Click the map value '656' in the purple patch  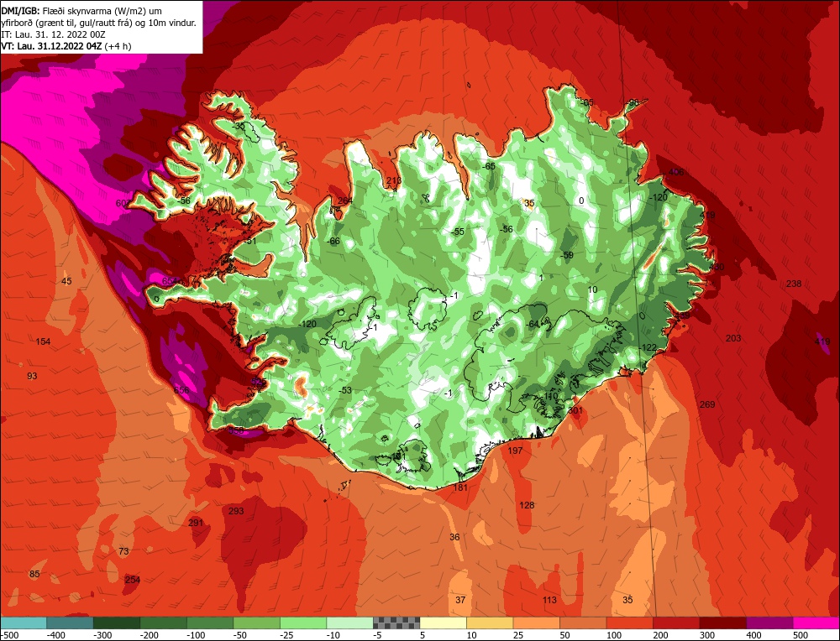coord(181,390)
